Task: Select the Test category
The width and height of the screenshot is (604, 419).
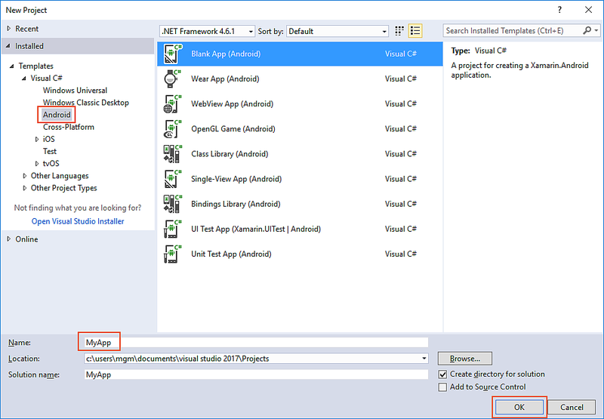Action: [50, 151]
